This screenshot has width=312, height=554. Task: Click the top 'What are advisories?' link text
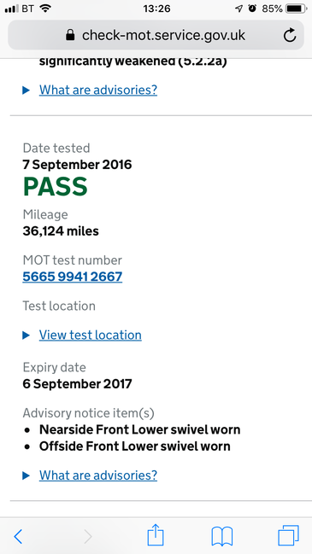tap(98, 90)
